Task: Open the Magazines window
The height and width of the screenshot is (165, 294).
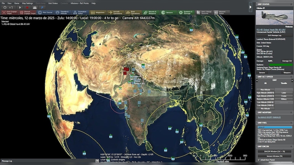Action: pos(98,13)
